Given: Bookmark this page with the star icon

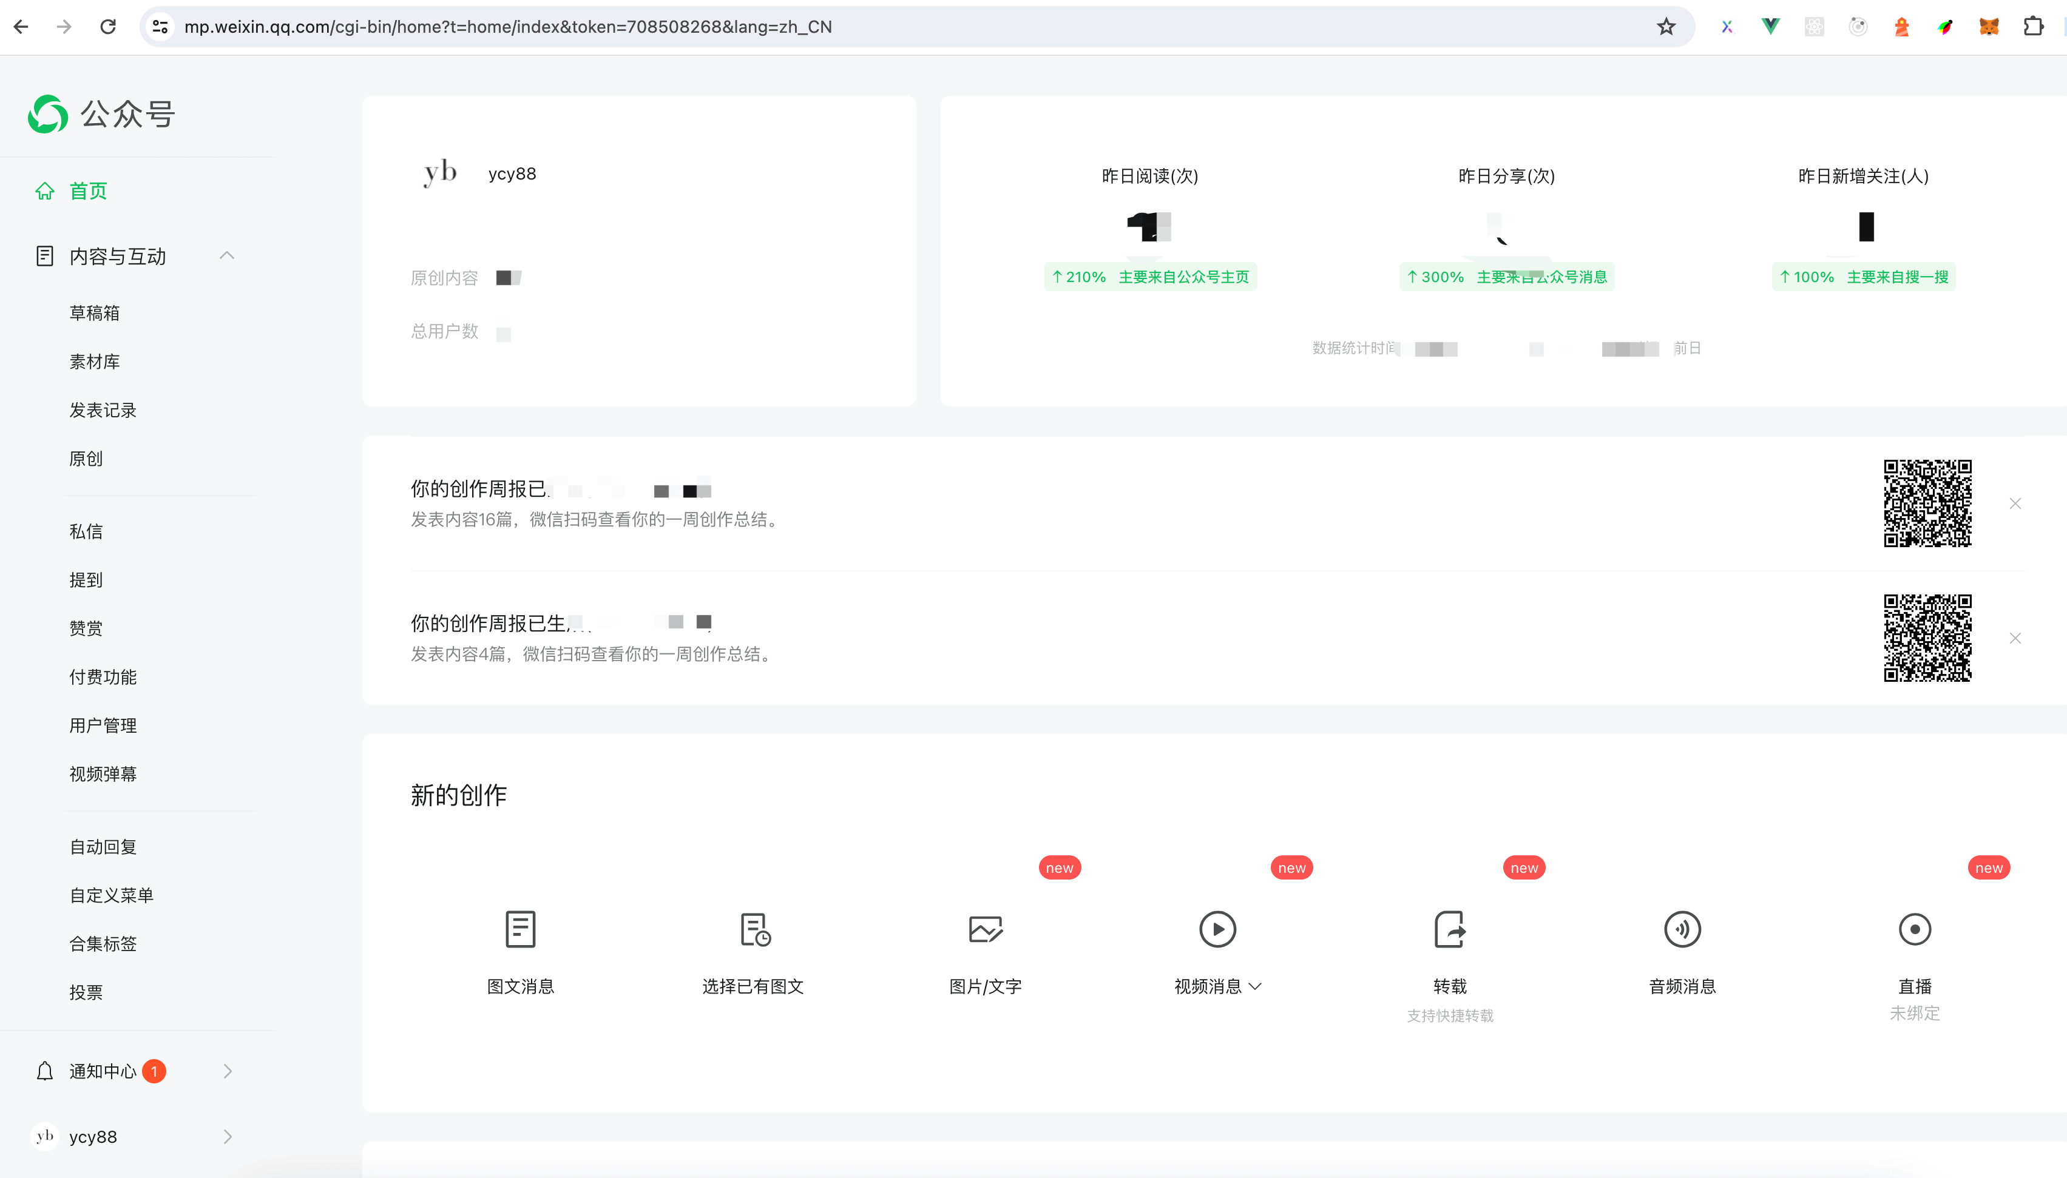Looking at the screenshot, I should tap(1666, 27).
